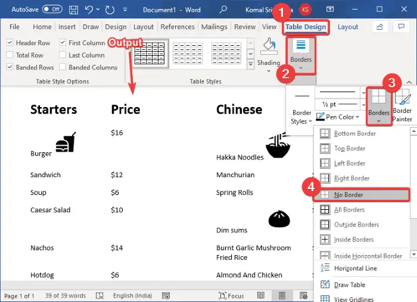Viewport: 417px width, 302px height.
Task: Switch to the Mailings tab
Action: (214, 27)
